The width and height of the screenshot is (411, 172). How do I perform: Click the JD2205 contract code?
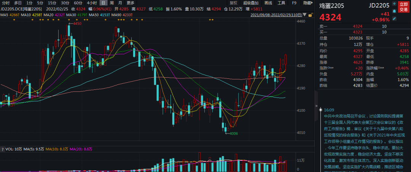pyautogui.click(x=379, y=5)
